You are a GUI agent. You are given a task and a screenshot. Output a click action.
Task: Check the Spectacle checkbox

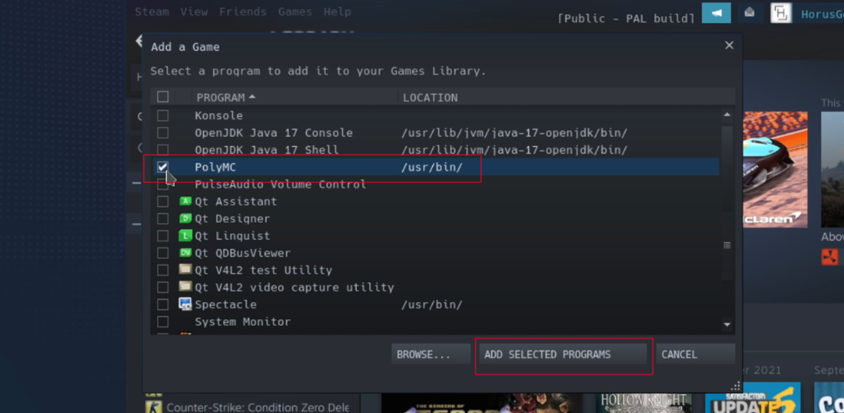point(163,304)
